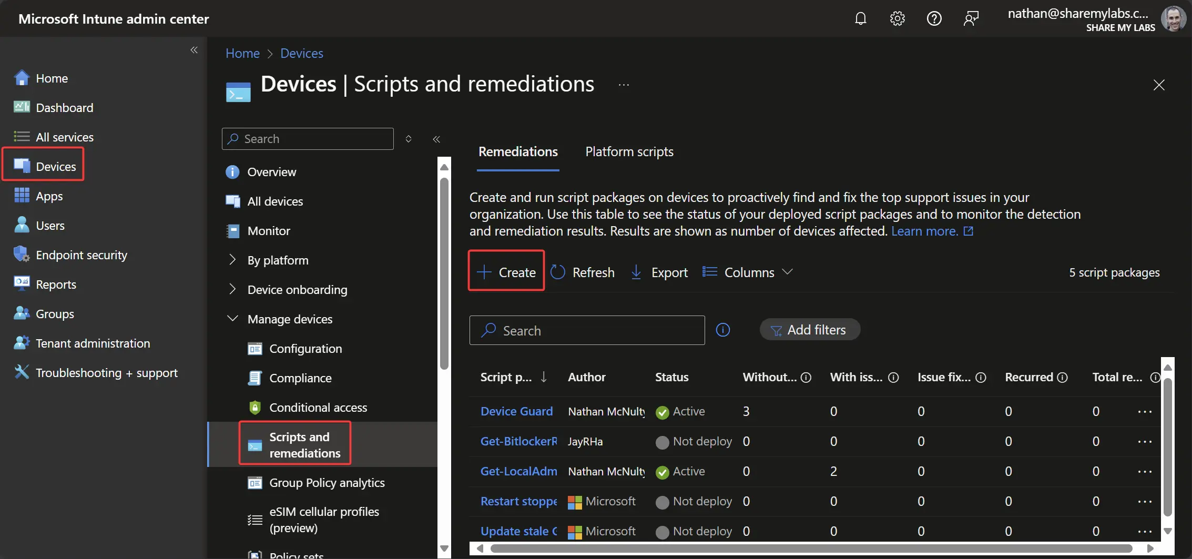The width and height of the screenshot is (1192, 559).
Task: Collapse the left navigation sidebar
Action: click(194, 50)
